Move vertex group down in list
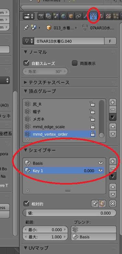122x254 pixels. coord(113,134)
